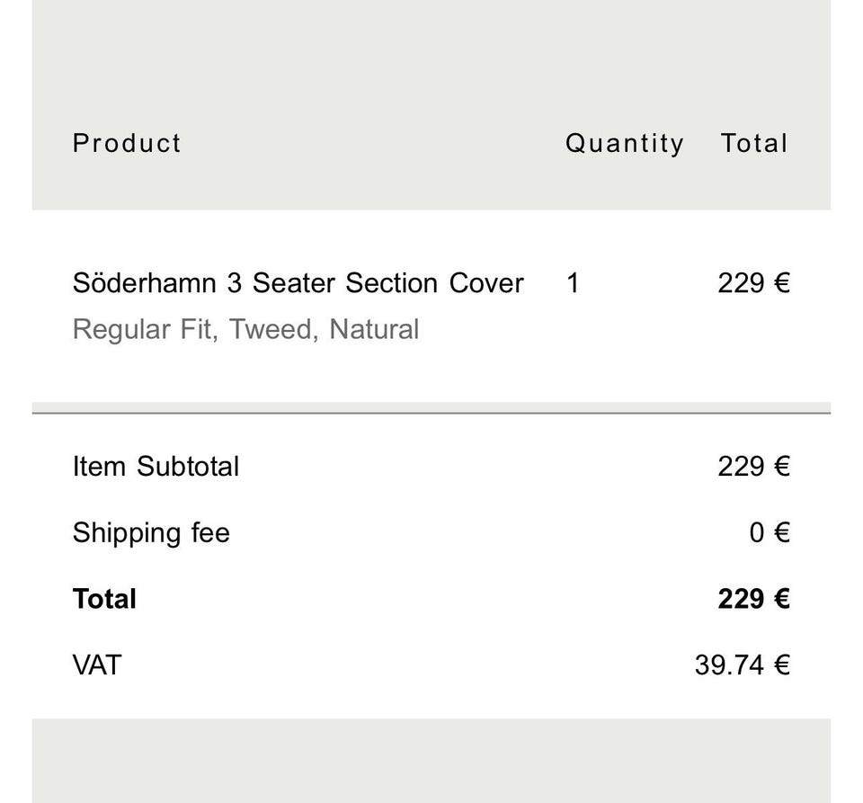
Task: Click the Quantity column header
Action: (625, 144)
